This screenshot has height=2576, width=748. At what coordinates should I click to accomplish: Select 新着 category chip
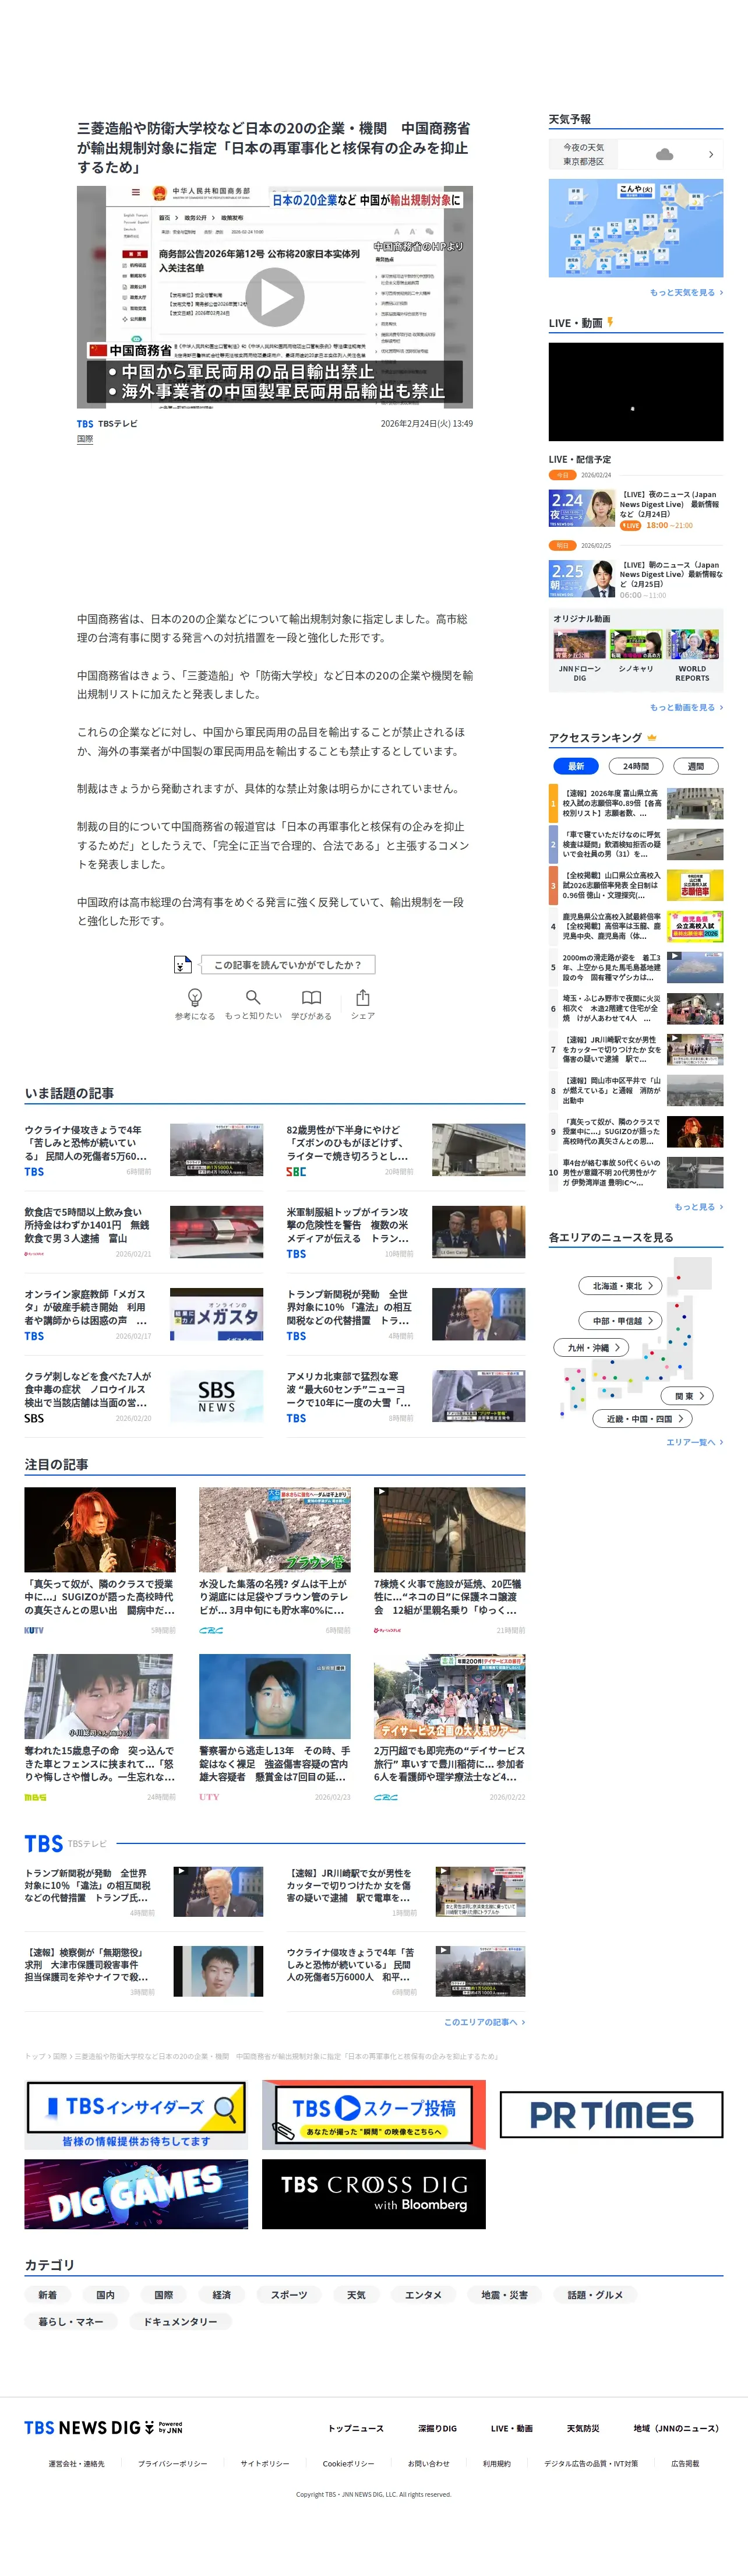[48, 2295]
